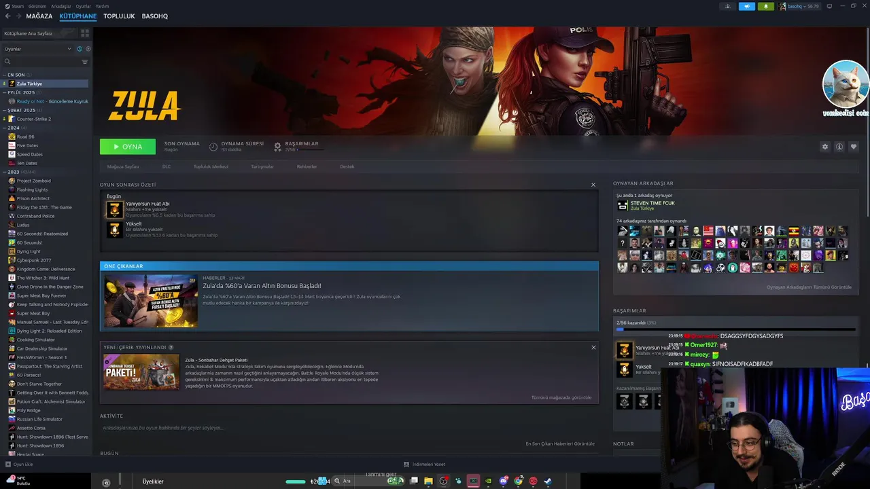Click En Son Çıkan Haberleri Görüntüle
The width and height of the screenshot is (870, 489).
[560, 443]
